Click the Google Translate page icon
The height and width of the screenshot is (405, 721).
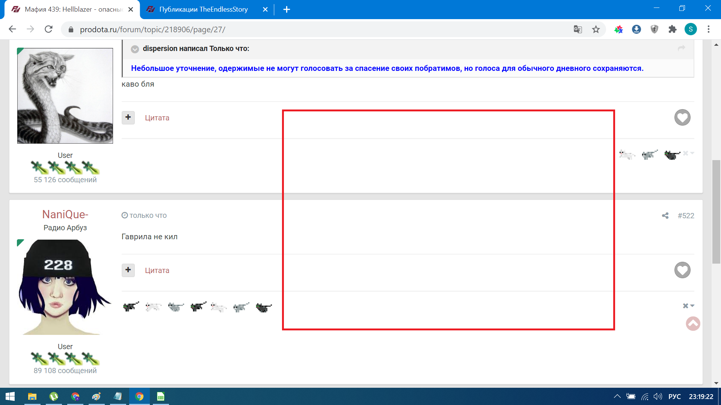(578, 29)
